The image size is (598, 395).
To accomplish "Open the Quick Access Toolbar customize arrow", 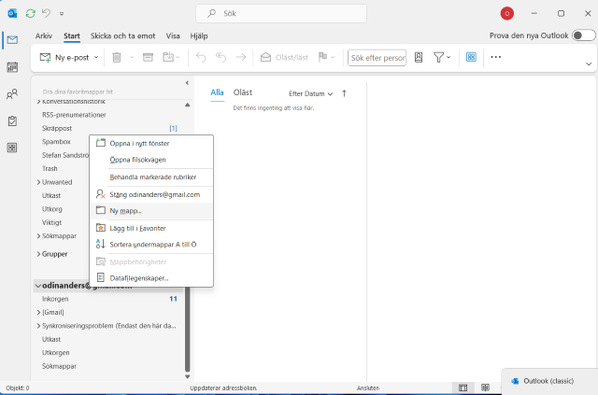I will pos(62,14).
